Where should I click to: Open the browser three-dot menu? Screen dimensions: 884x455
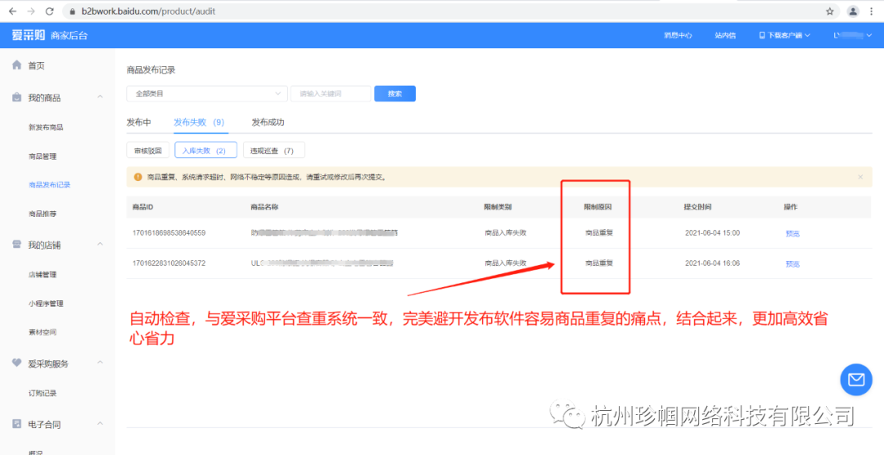(873, 11)
